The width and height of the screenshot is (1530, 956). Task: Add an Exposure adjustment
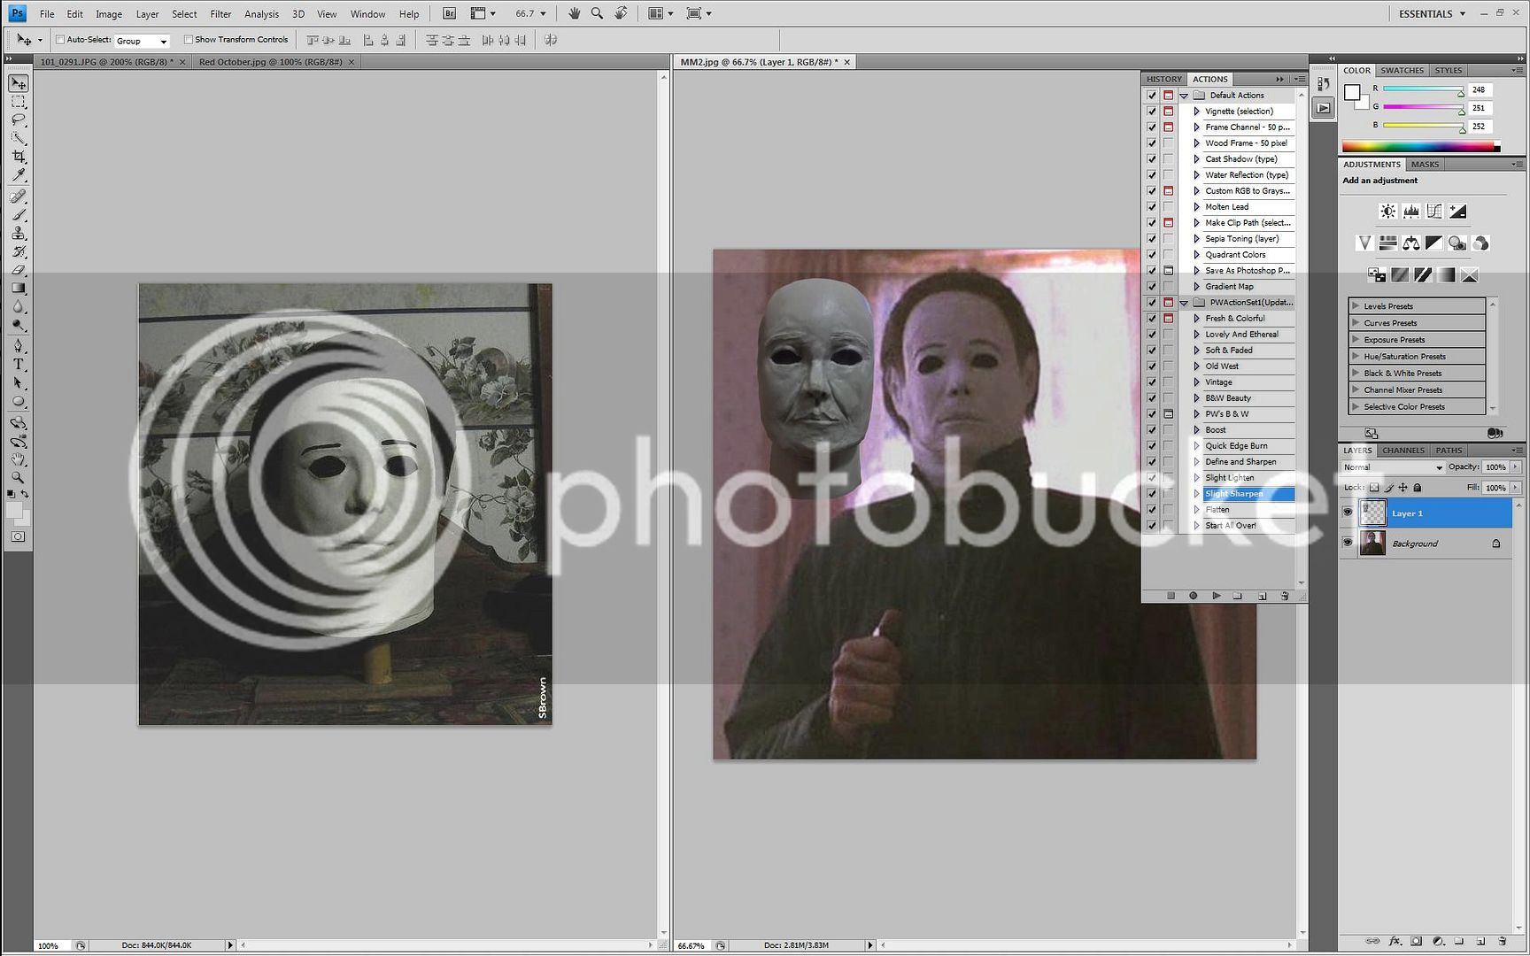[x=1457, y=212]
